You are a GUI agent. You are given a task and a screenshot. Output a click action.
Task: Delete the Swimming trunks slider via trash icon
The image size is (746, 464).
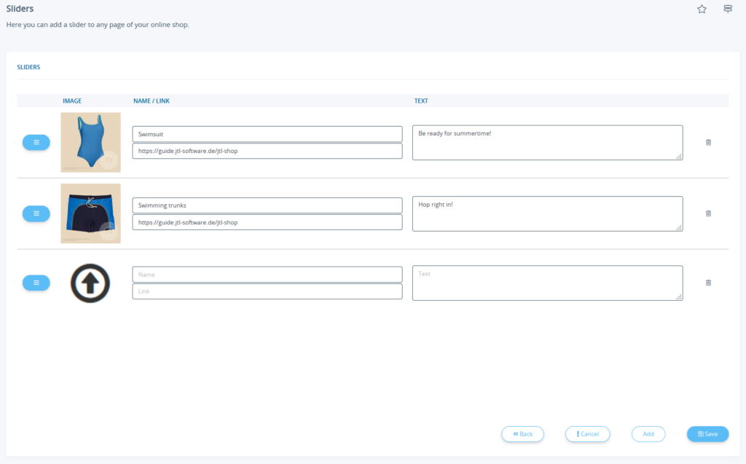pos(708,213)
